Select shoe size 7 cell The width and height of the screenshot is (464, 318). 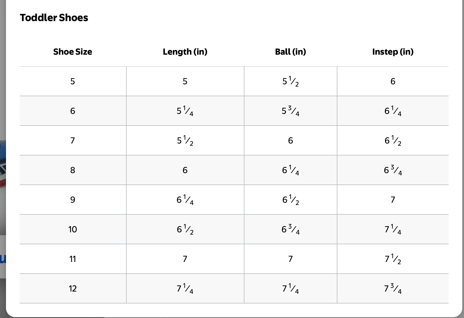point(73,141)
